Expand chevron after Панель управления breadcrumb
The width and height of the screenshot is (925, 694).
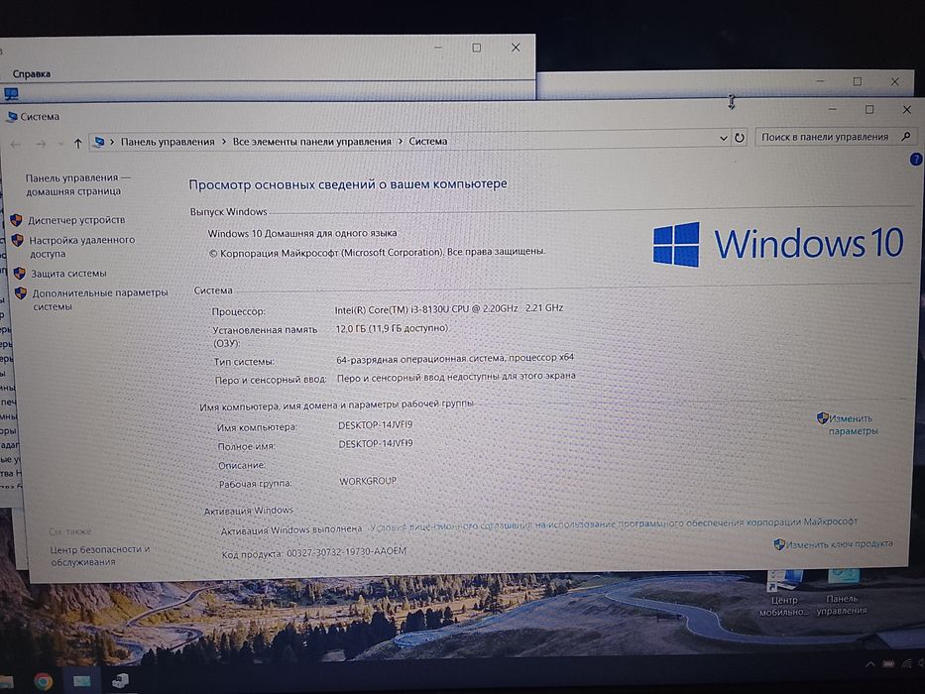click(x=224, y=142)
